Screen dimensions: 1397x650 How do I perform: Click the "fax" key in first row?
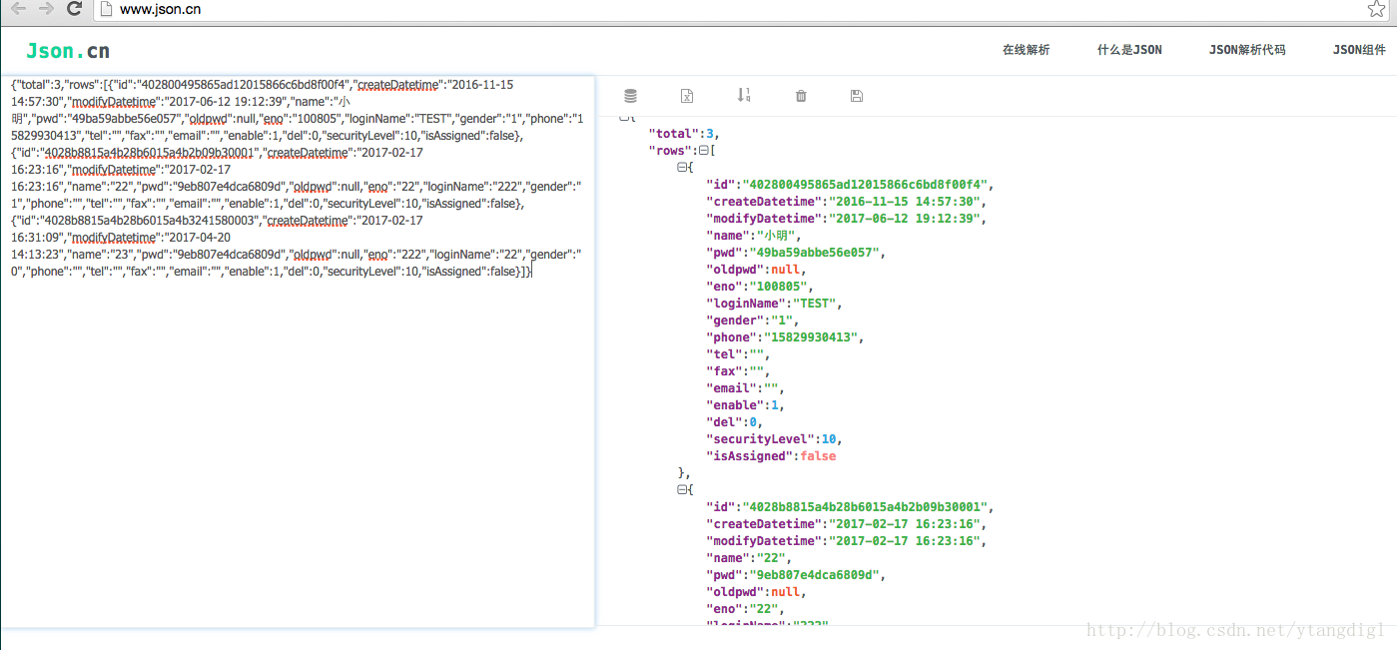point(723,371)
